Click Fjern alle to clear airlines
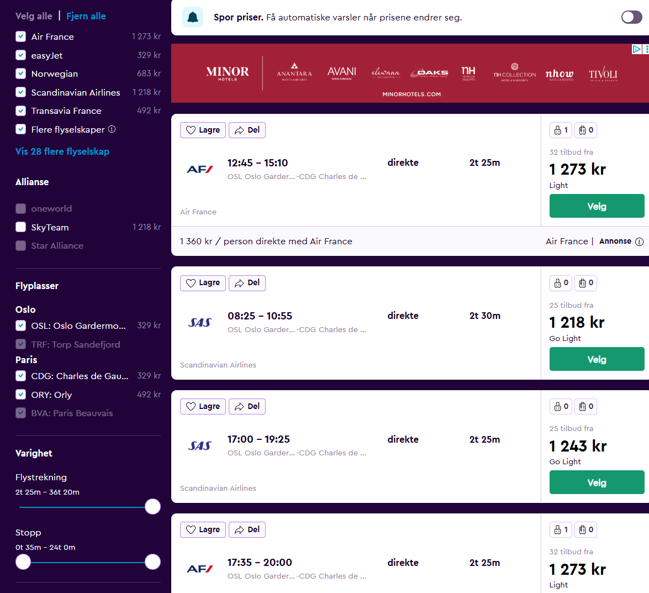The image size is (649, 593). click(x=86, y=16)
